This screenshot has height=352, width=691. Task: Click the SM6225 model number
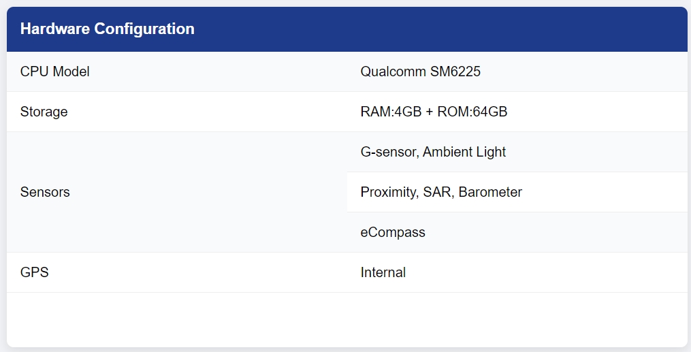pos(455,71)
